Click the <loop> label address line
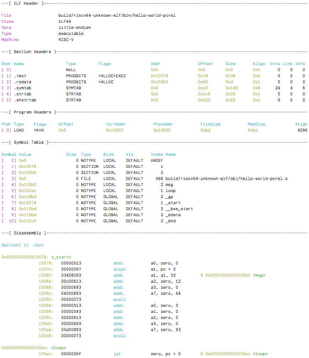The height and width of the screenshot is (358, 309). pos(33,348)
